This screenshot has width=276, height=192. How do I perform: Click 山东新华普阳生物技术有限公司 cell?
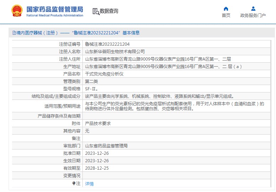pos(115,52)
